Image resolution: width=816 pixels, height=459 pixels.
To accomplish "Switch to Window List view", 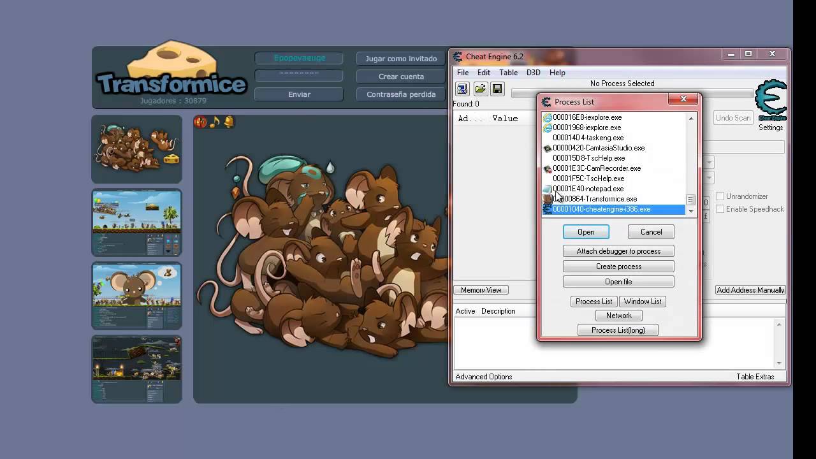I will point(643,302).
